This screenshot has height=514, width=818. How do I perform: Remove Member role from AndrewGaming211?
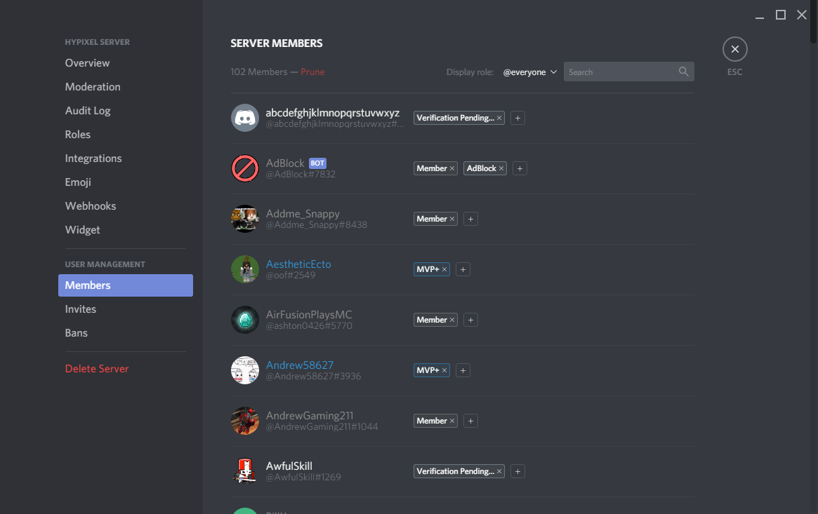tap(451, 421)
